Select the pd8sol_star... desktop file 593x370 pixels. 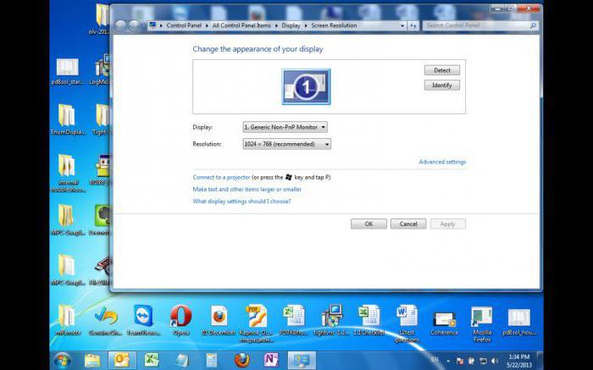pos(67,71)
